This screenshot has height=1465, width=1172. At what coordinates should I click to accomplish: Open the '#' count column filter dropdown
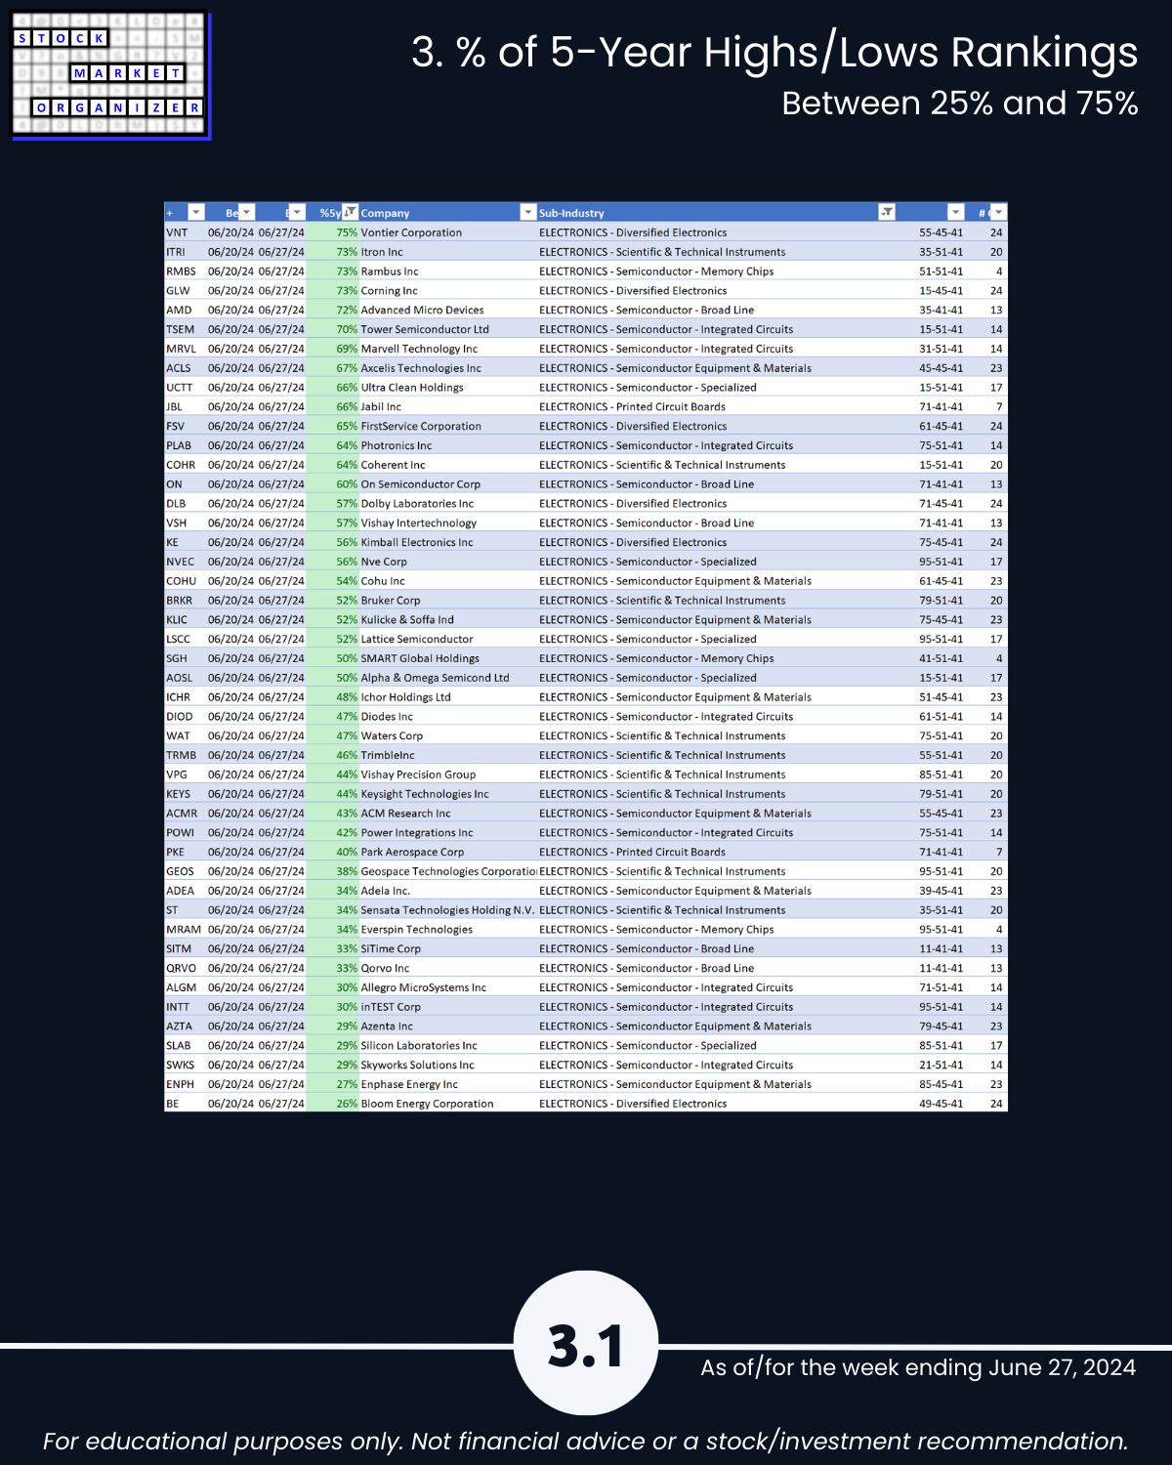click(x=998, y=212)
